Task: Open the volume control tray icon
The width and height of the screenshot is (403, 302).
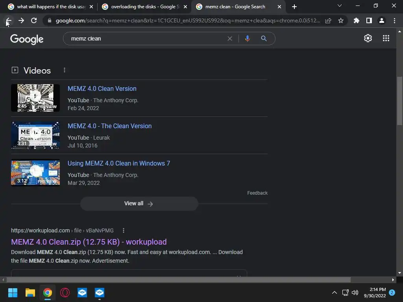Action: 355,293
